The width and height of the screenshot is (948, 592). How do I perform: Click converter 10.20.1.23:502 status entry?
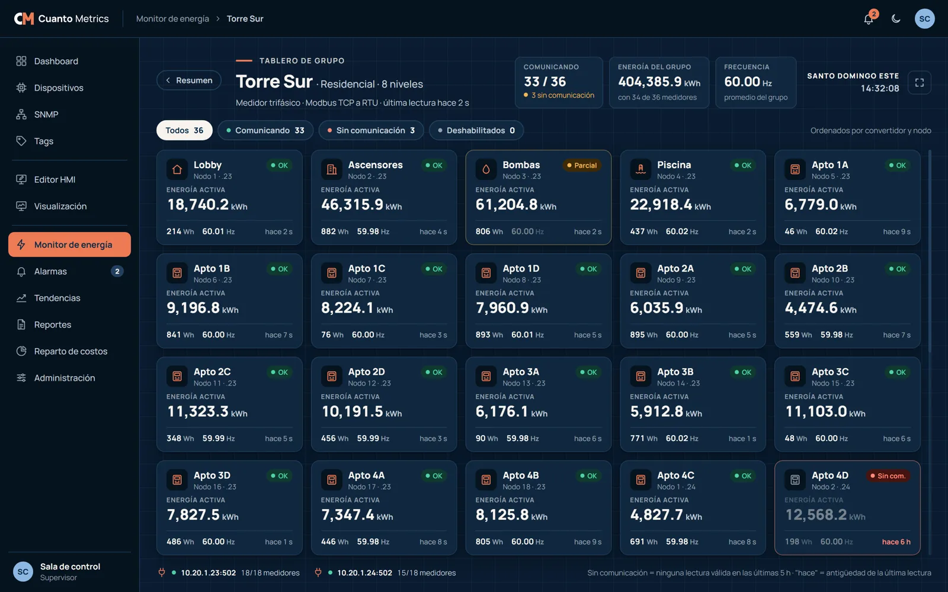(x=229, y=573)
